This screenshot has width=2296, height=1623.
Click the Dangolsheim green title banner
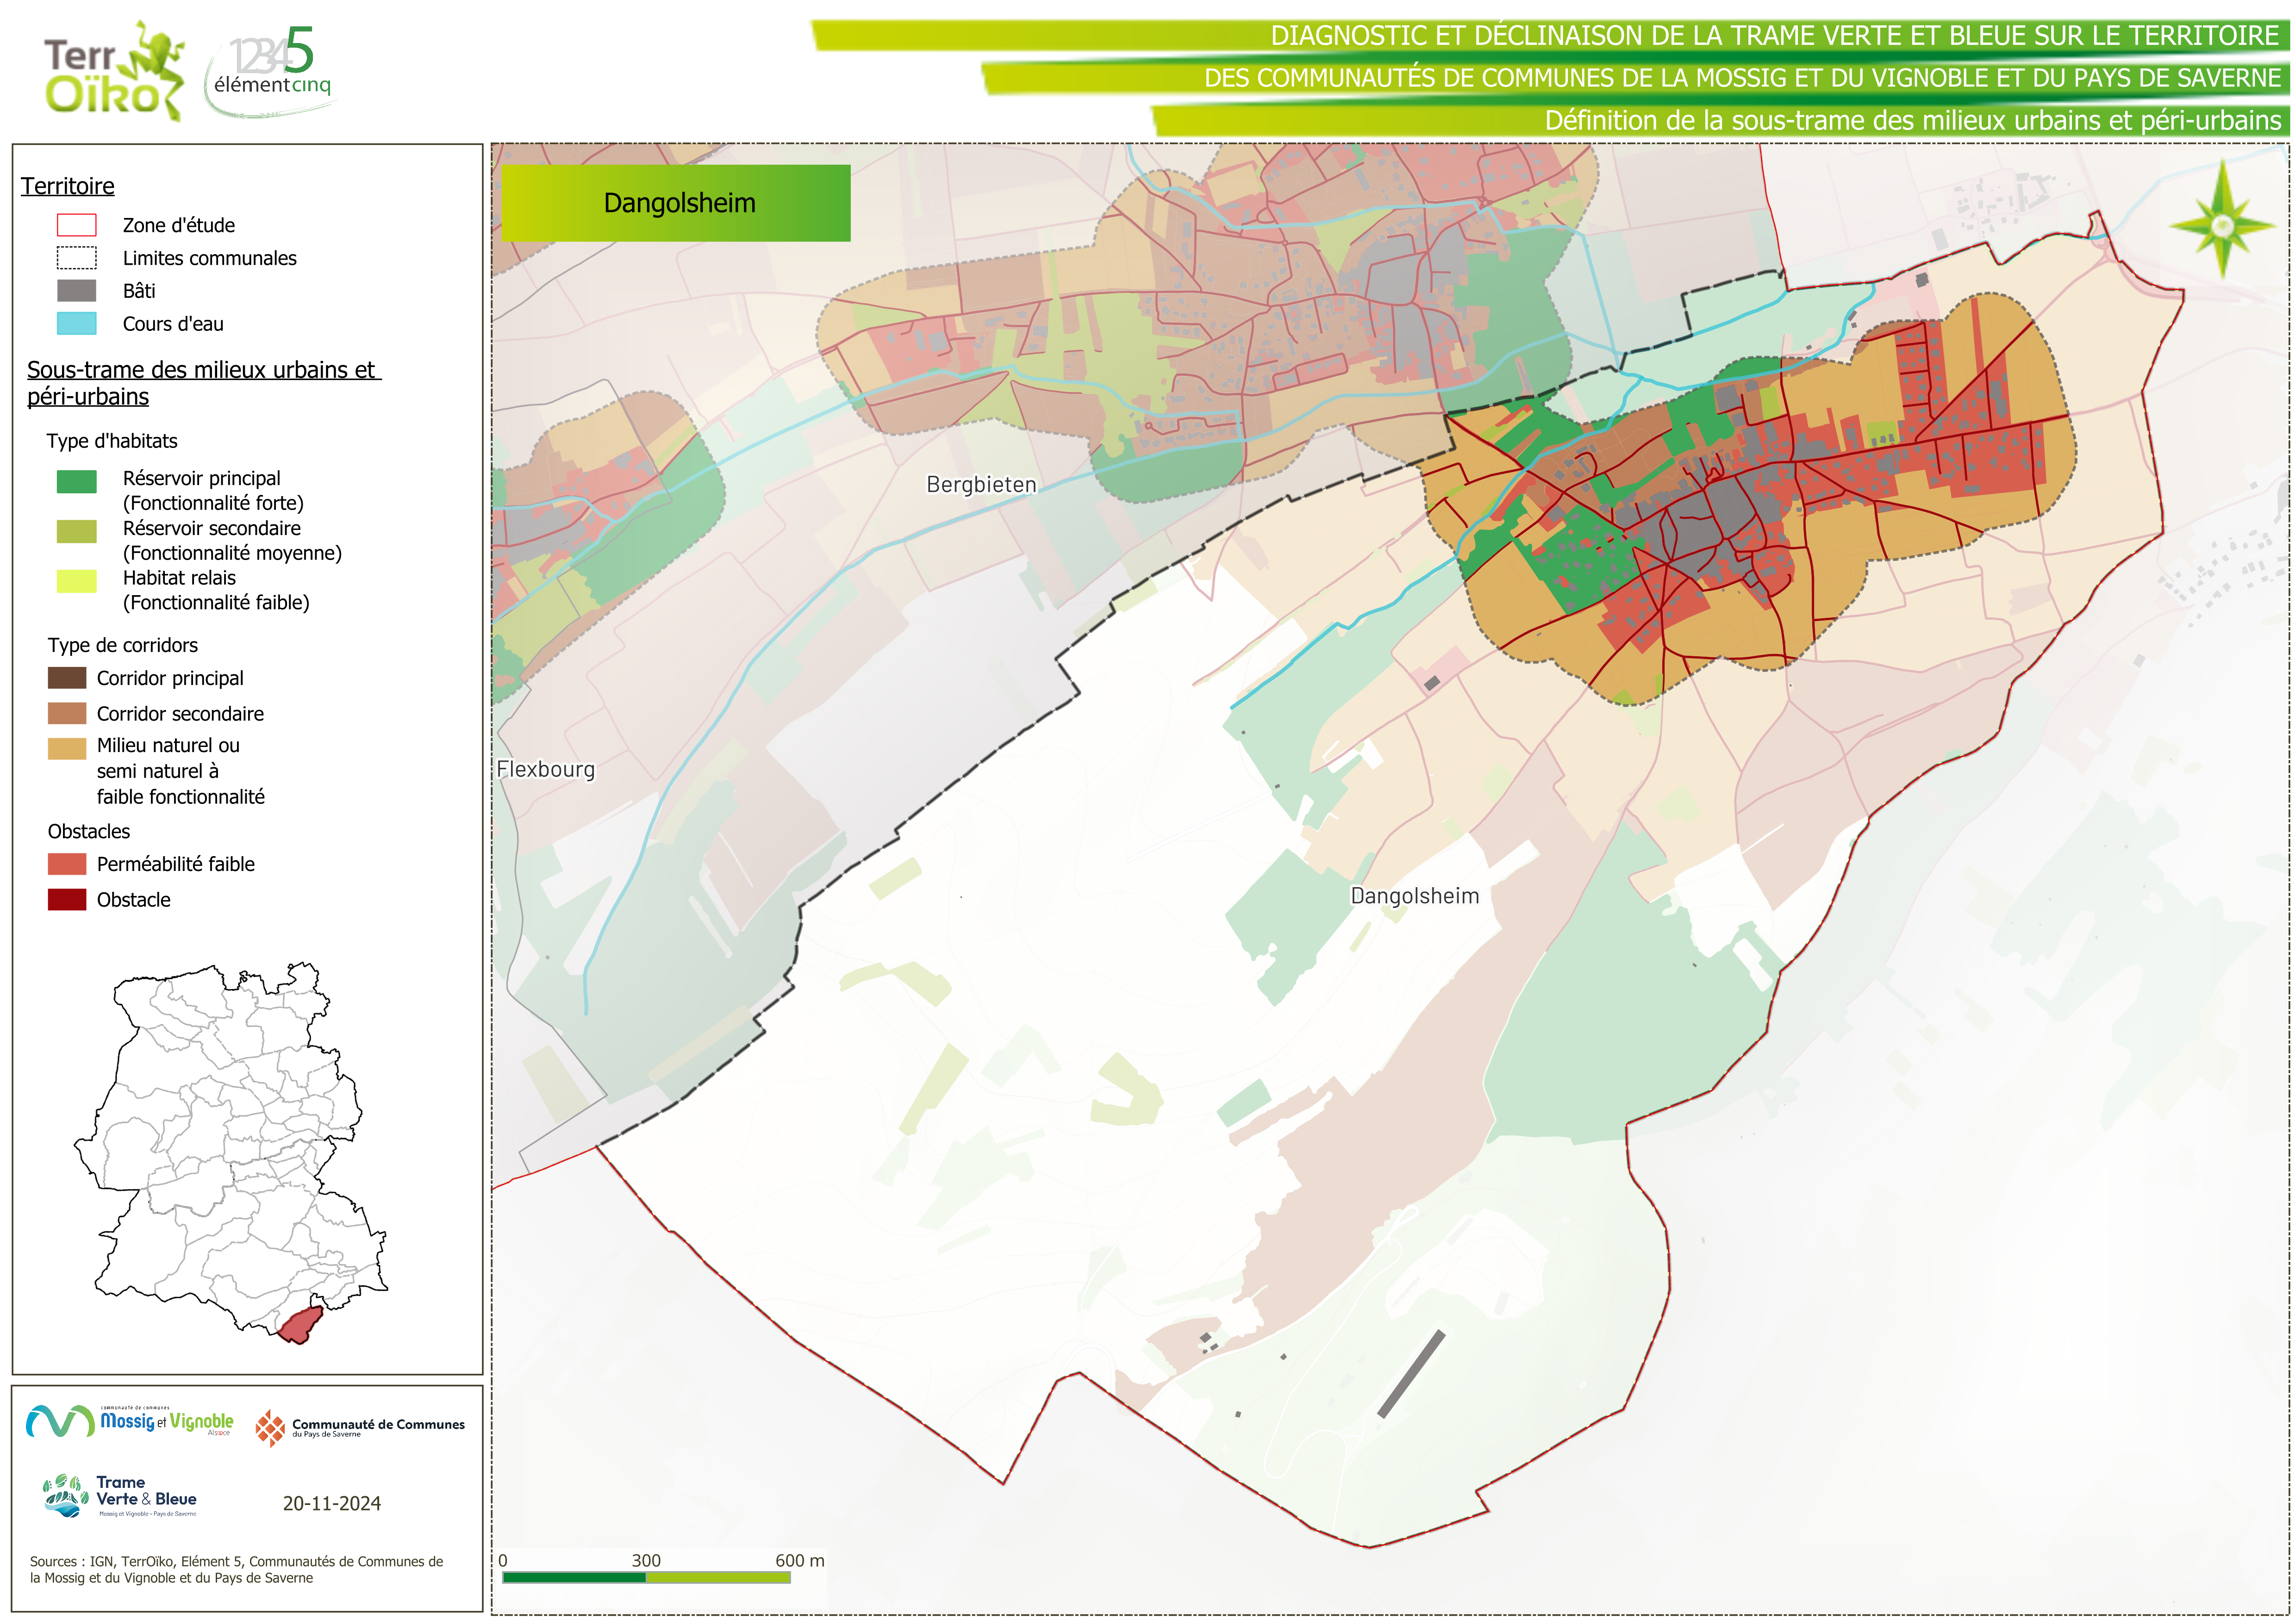pos(676,203)
